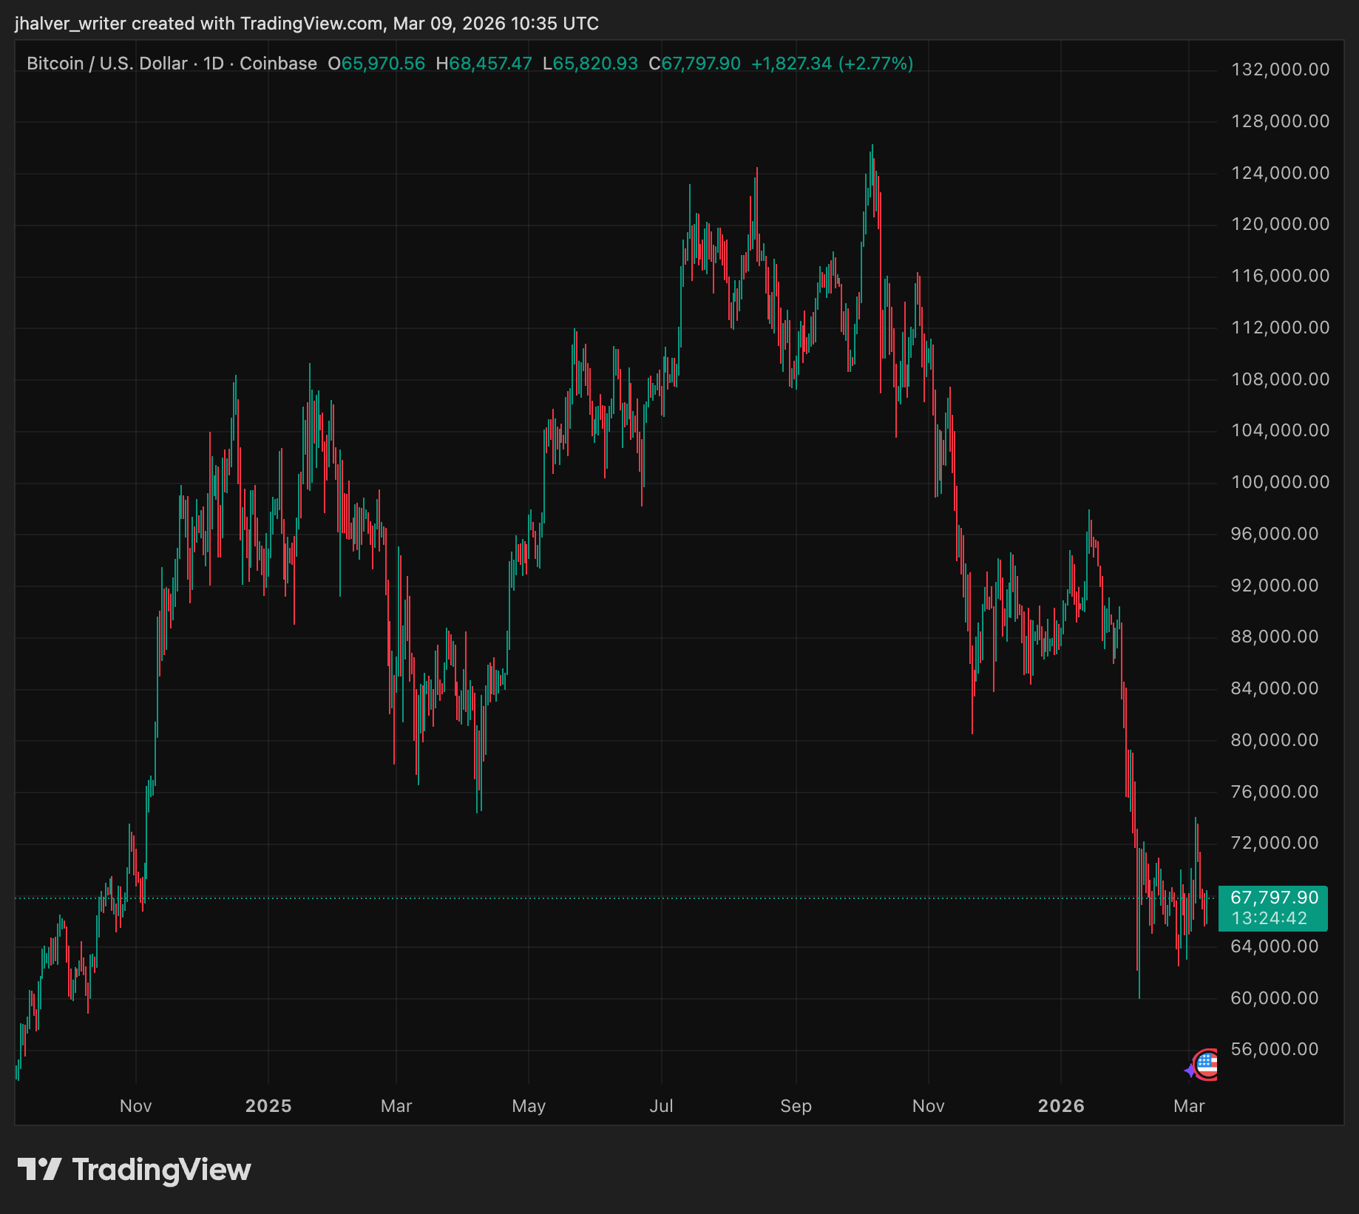Click the Sep label on time axis
The width and height of the screenshot is (1359, 1214).
click(x=796, y=1106)
